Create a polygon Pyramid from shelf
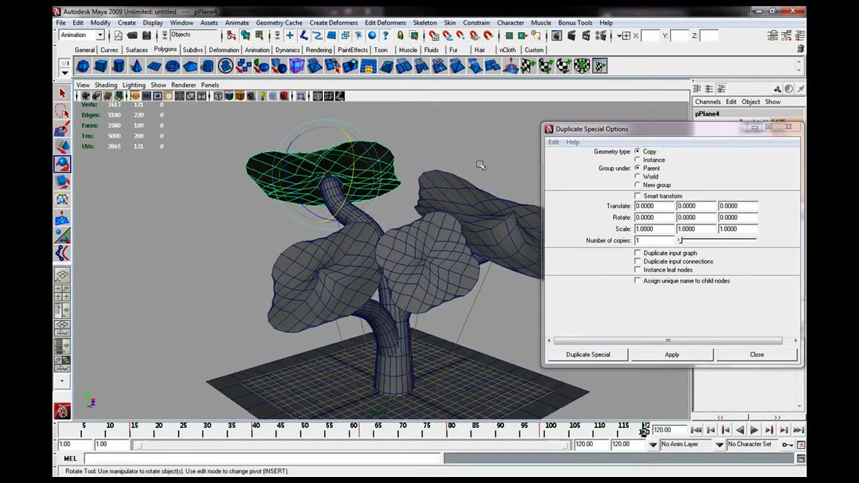Image resolution: width=859 pixels, height=483 pixels. coord(191,66)
